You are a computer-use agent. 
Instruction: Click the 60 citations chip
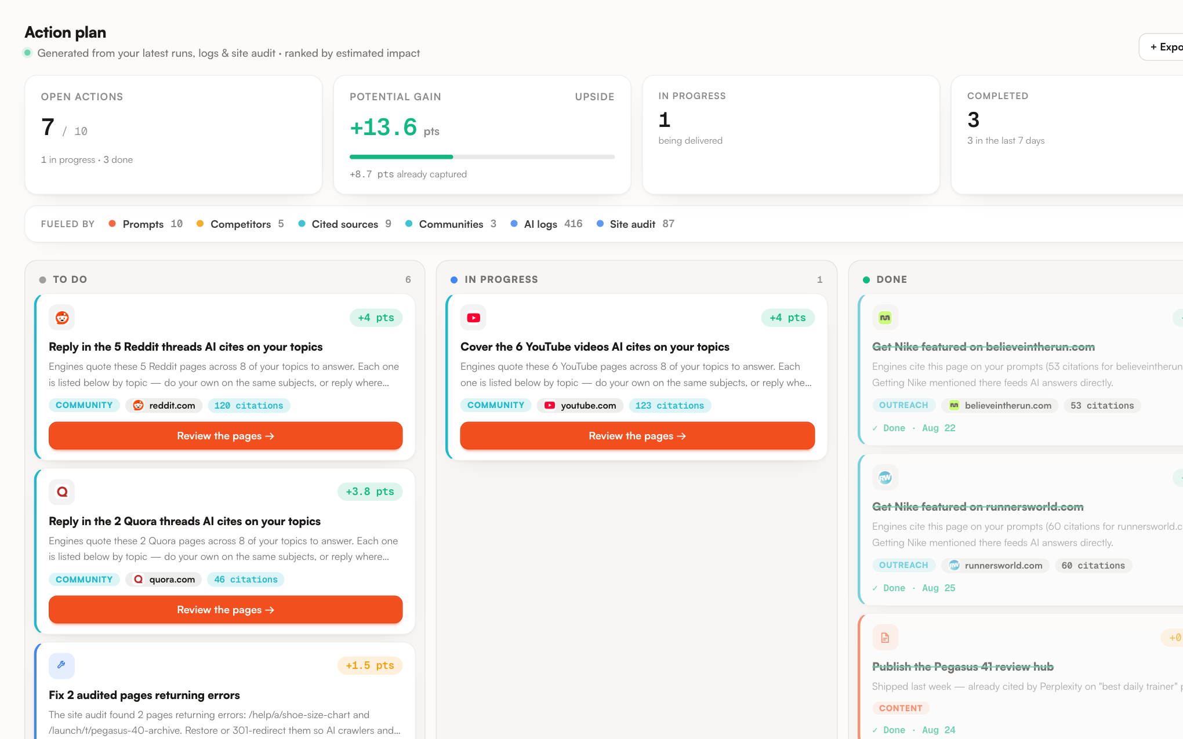1093,565
